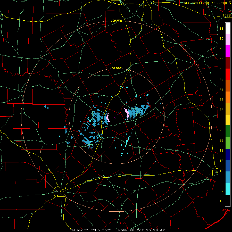Select the light pink legend swatch
This screenshot has height=232, width=232.
tap(228, 40)
